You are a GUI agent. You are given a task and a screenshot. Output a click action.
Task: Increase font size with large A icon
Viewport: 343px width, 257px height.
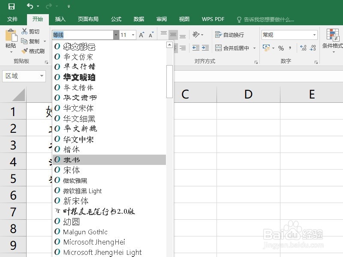141,35
